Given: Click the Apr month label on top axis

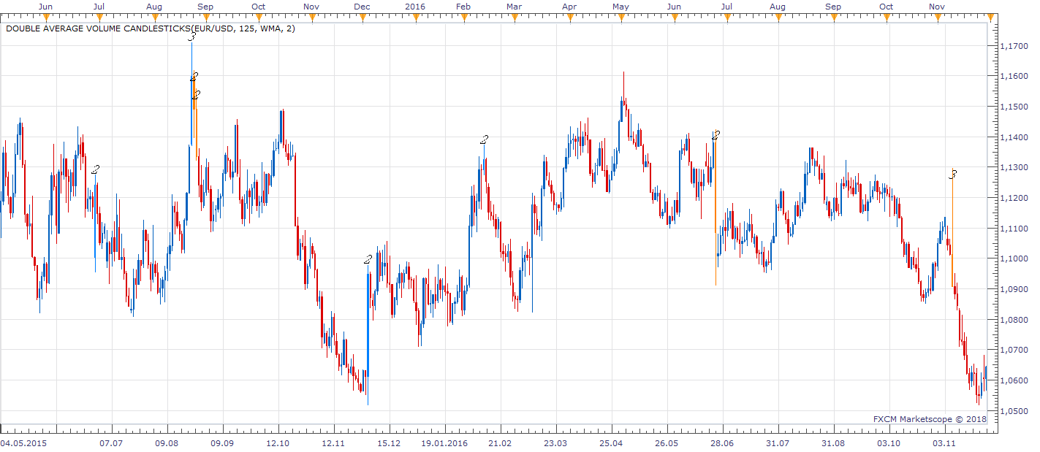Looking at the screenshot, I should (x=569, y=7).
